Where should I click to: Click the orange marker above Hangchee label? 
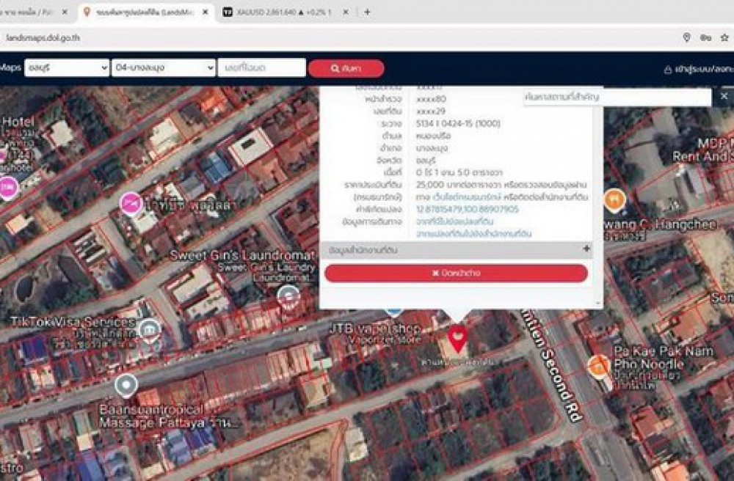614,198
